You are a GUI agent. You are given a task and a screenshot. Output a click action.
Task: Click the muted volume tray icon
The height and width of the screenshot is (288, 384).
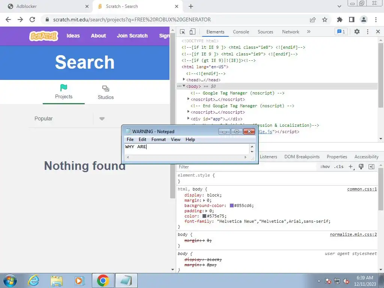[x=346, y=281]
